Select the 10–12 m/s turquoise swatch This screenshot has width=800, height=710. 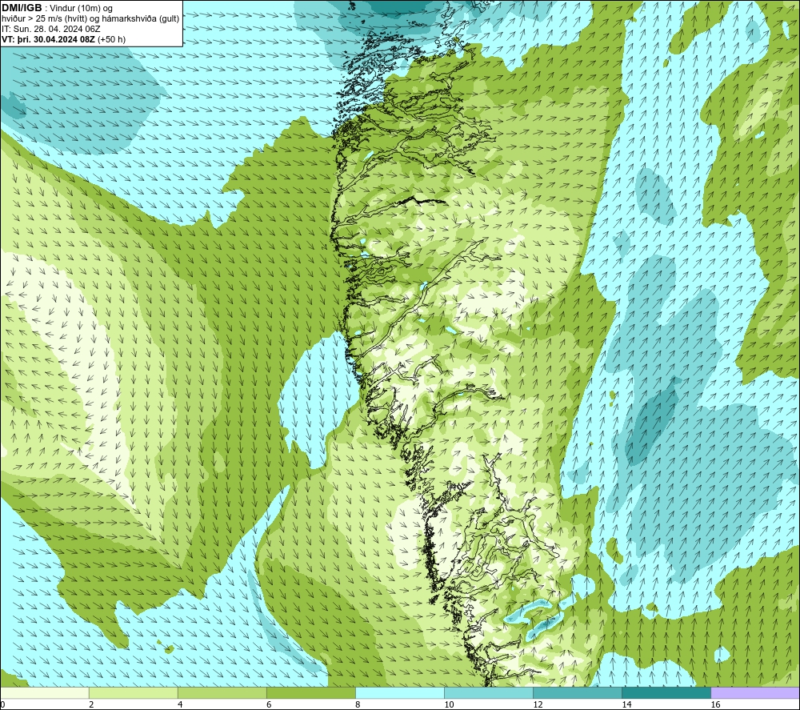[x=488, y=693]
